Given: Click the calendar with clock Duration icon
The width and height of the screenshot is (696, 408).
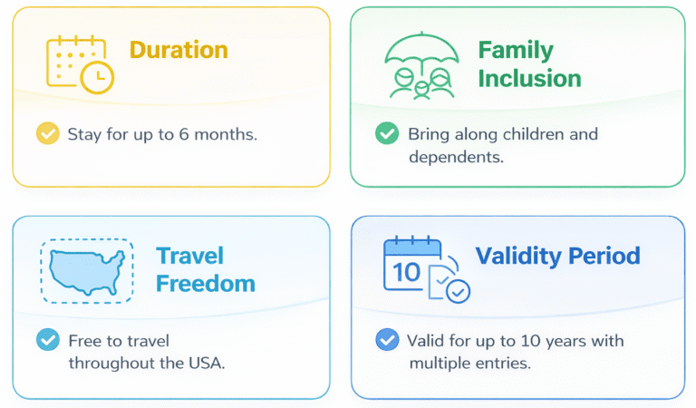Looking at the screenshot, I should click(80, 63).
